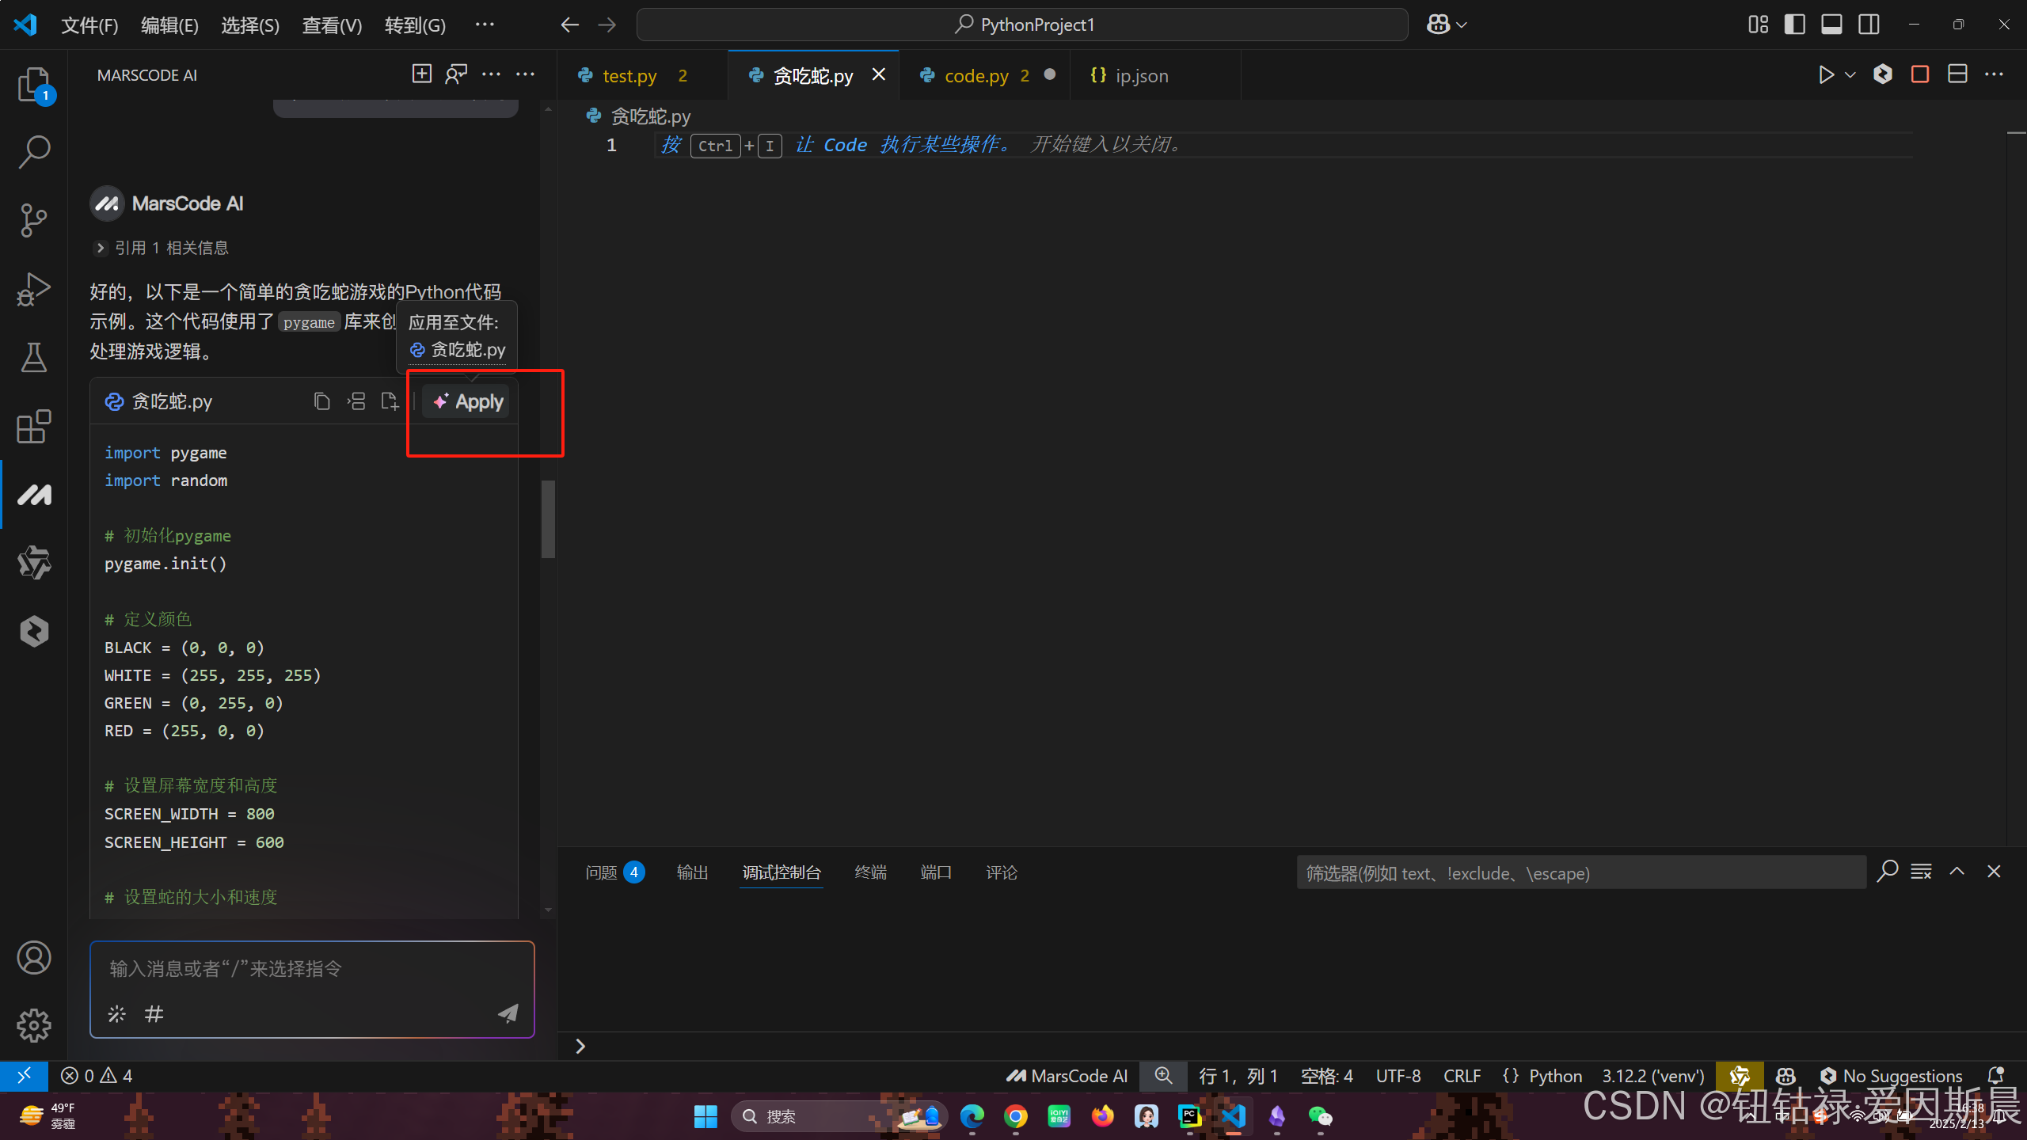Open the run button dropdown arrow
The image size is (2027, 1140).
coord(1850,75)
